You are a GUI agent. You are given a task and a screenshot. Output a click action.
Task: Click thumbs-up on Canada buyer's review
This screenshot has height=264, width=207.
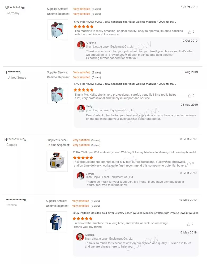coord(189,164)
